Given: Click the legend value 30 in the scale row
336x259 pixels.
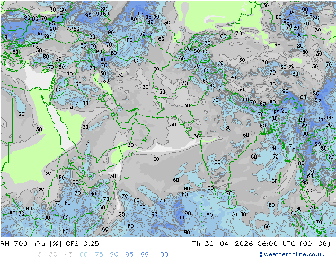Looking at the screenshot, I should [53, 255].
